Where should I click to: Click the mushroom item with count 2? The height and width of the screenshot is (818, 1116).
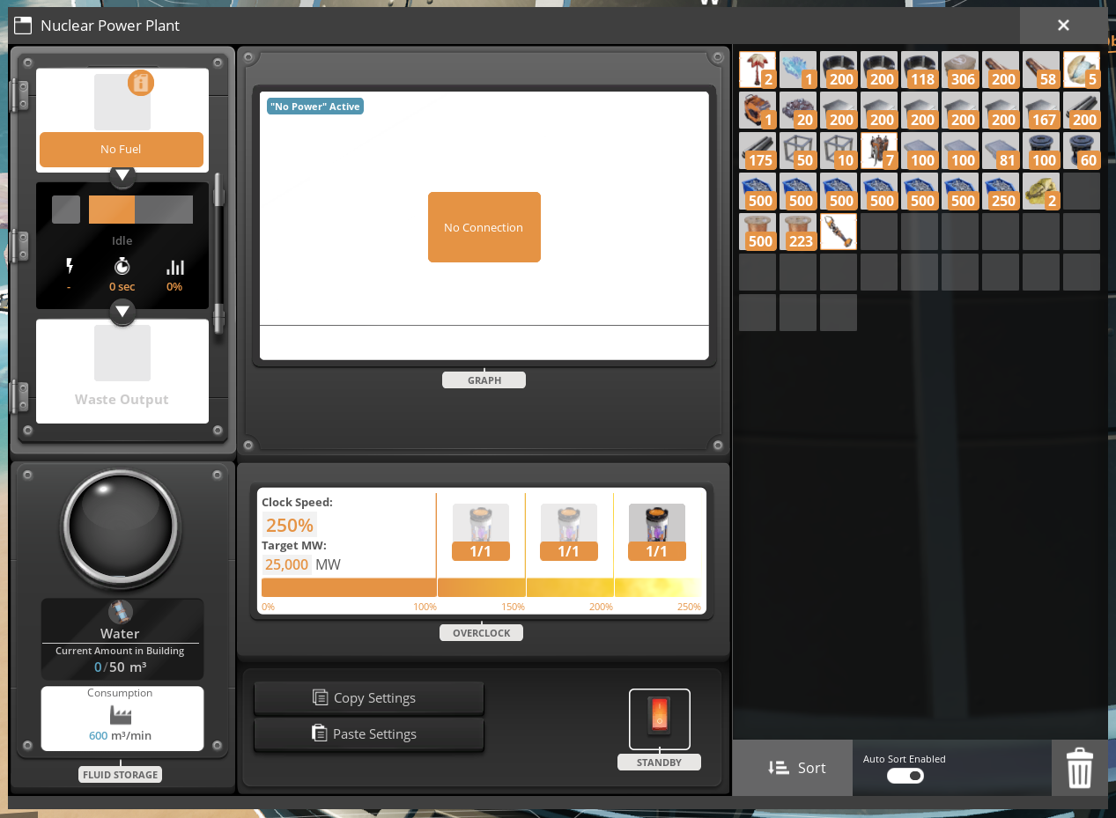[758, 70]
